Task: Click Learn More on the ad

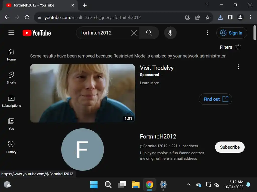Action: (x=149, y=83)
